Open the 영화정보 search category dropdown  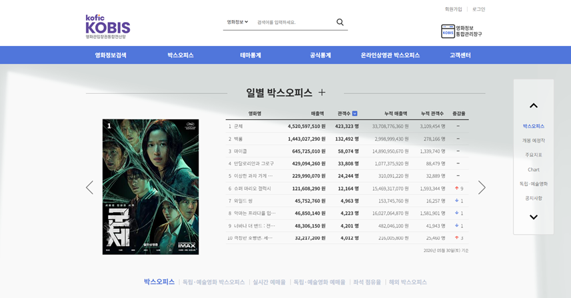click(x=237, y=22)
